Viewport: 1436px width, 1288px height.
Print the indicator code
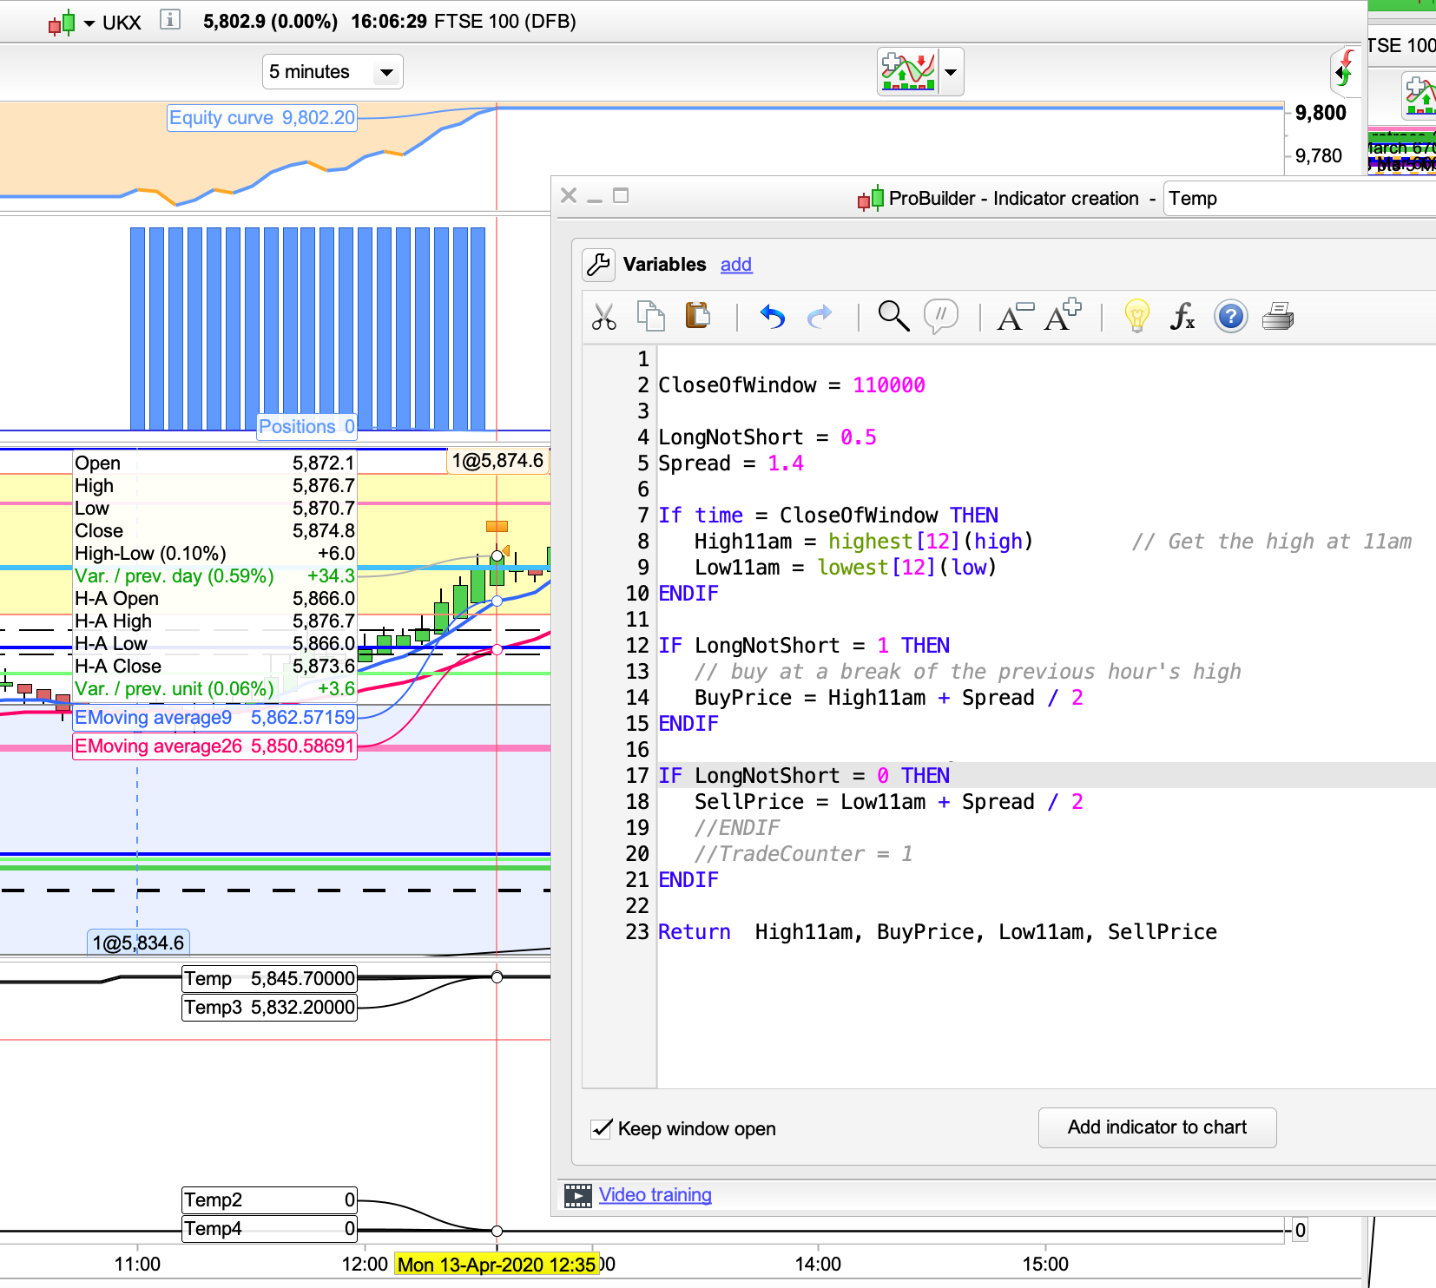point(1278,317)
